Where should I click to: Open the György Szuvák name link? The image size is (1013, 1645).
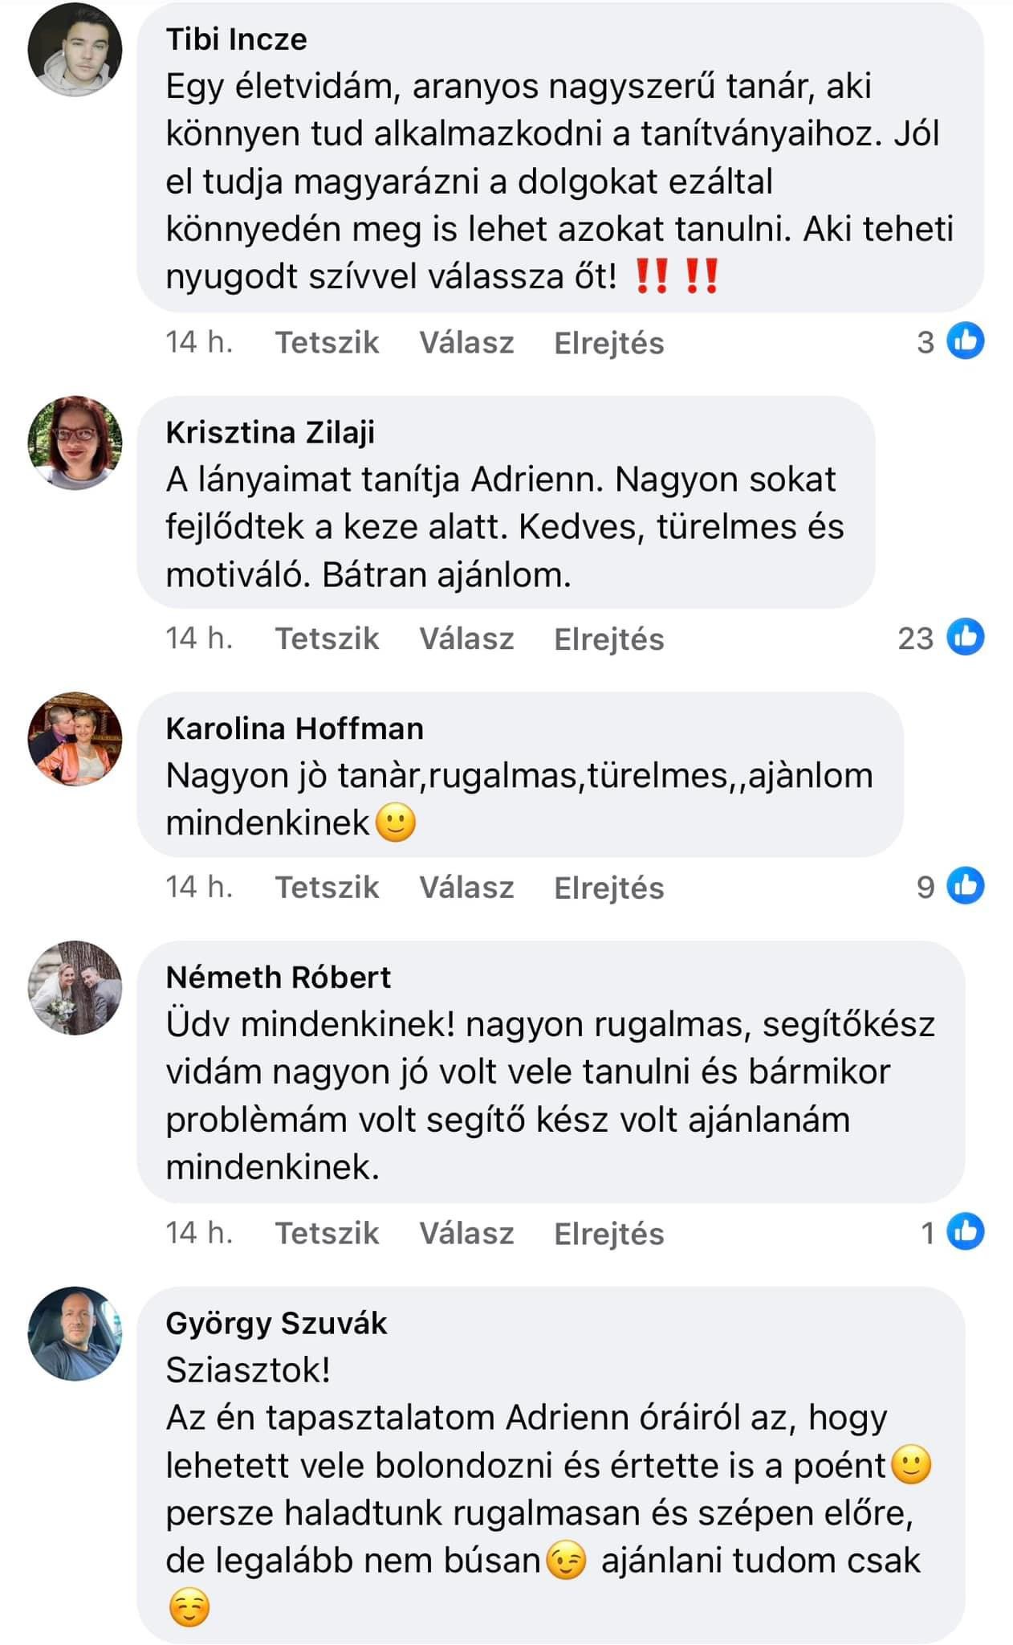[276, 1323]
